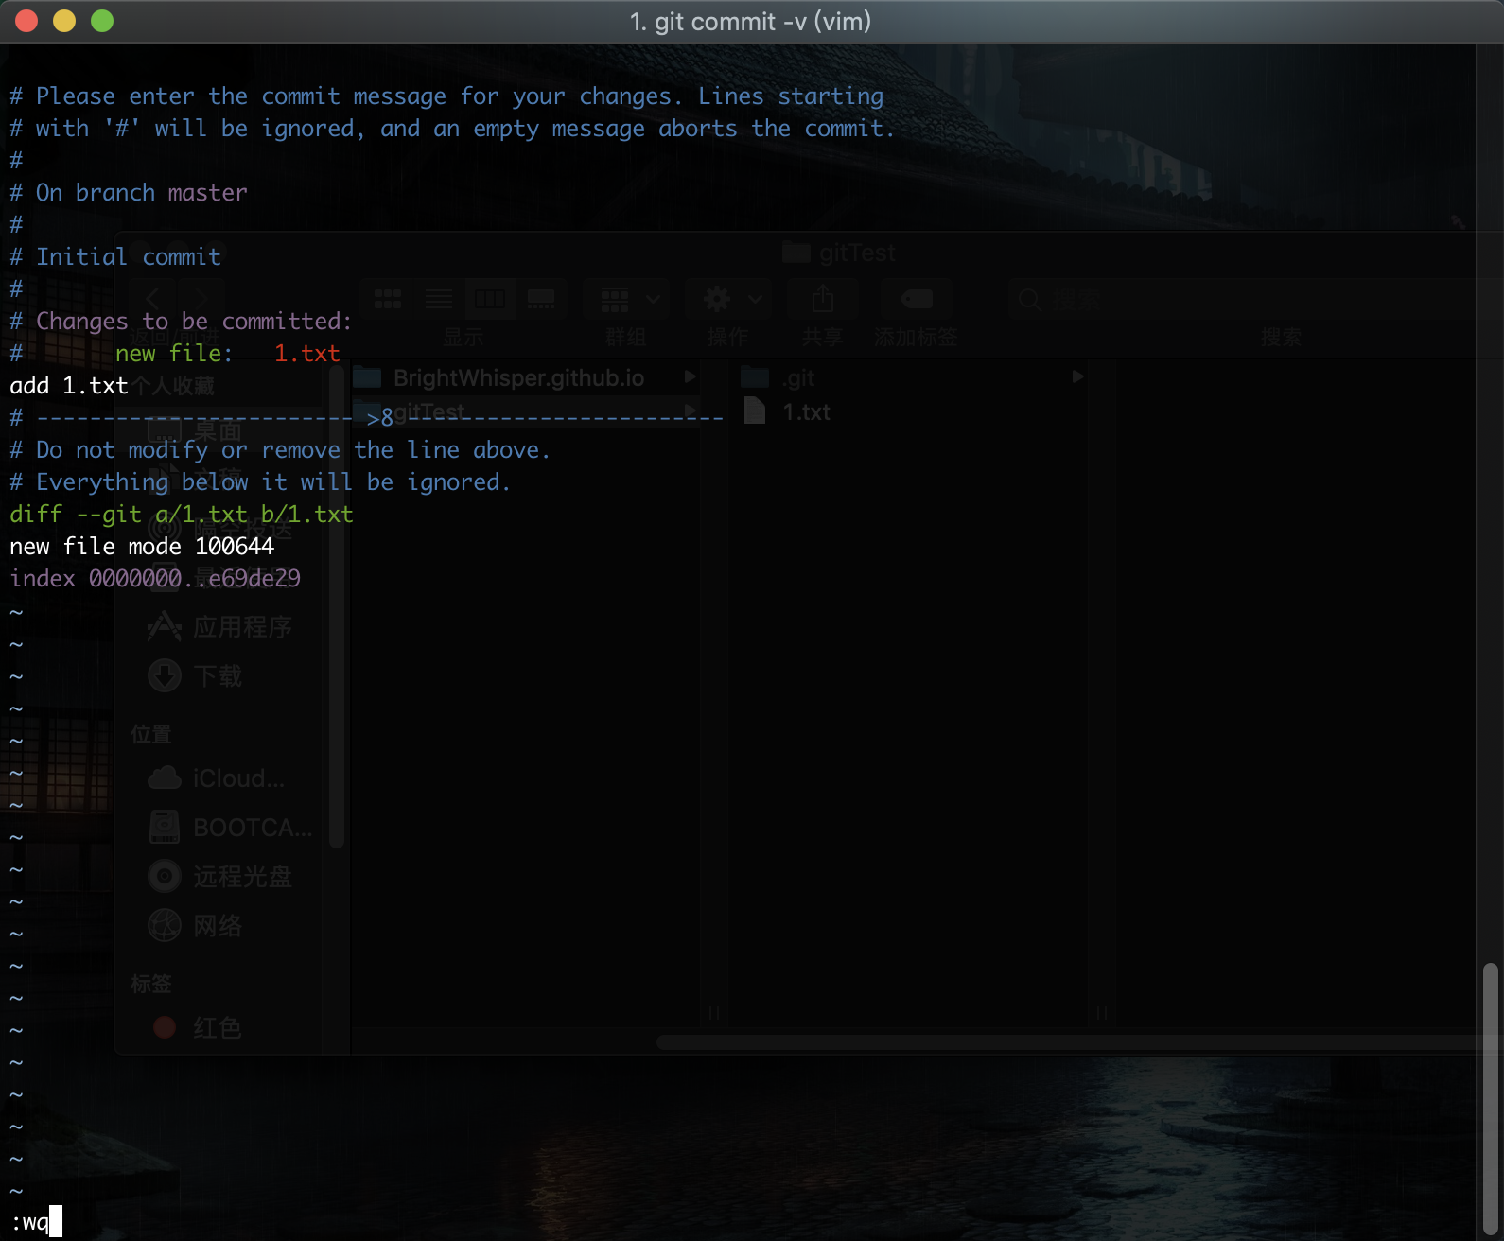The height and width of the screenshot is (1241, 1504).
Task: Click the red '1.txt' new file name
Action: pyautogui.click(x=306, y=354)
